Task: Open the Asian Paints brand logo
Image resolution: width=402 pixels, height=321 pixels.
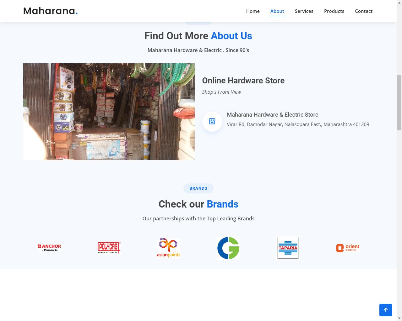Action: pyautogui.click(x=169, y=248)
